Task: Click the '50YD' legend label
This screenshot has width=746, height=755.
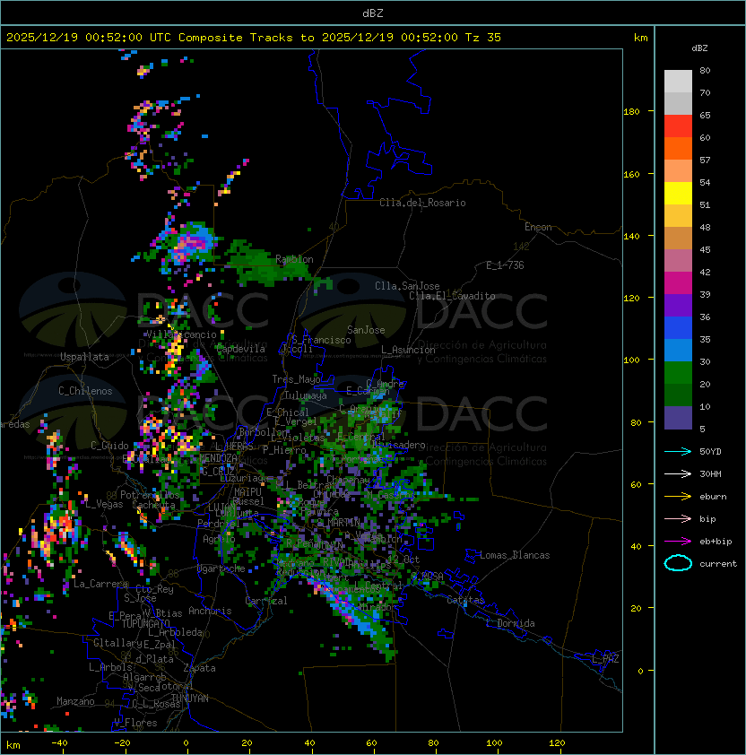Action: click(710, 452)
